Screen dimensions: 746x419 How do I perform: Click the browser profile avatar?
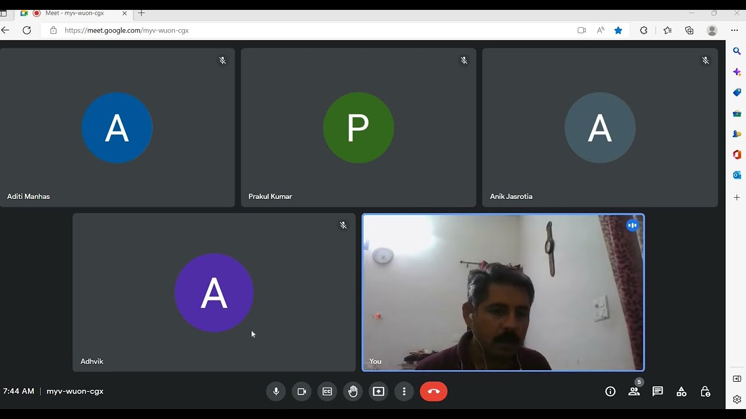[712, 30]
